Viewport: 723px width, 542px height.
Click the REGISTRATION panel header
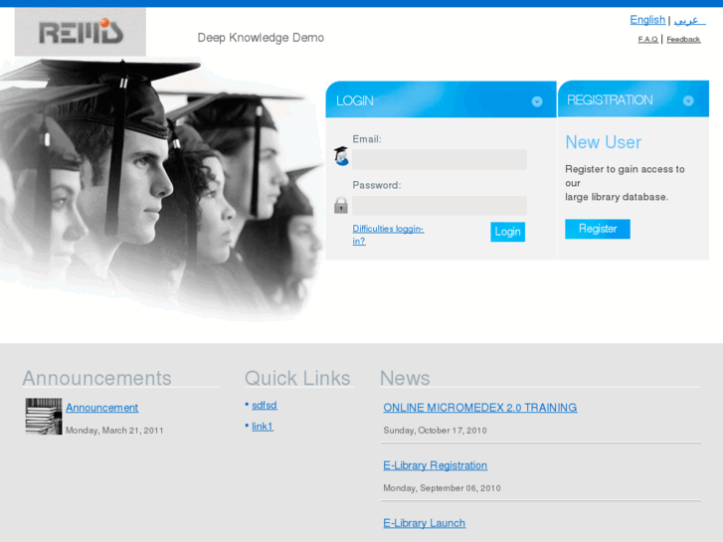633,98
